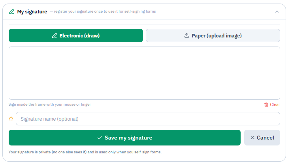
Task: Save my signature
Action: (125, 138)
